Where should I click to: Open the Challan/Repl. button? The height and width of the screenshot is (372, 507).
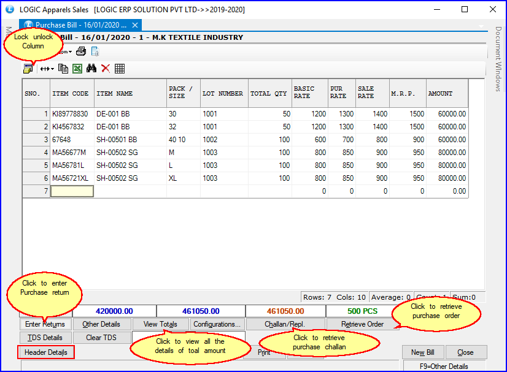(285, 324)
